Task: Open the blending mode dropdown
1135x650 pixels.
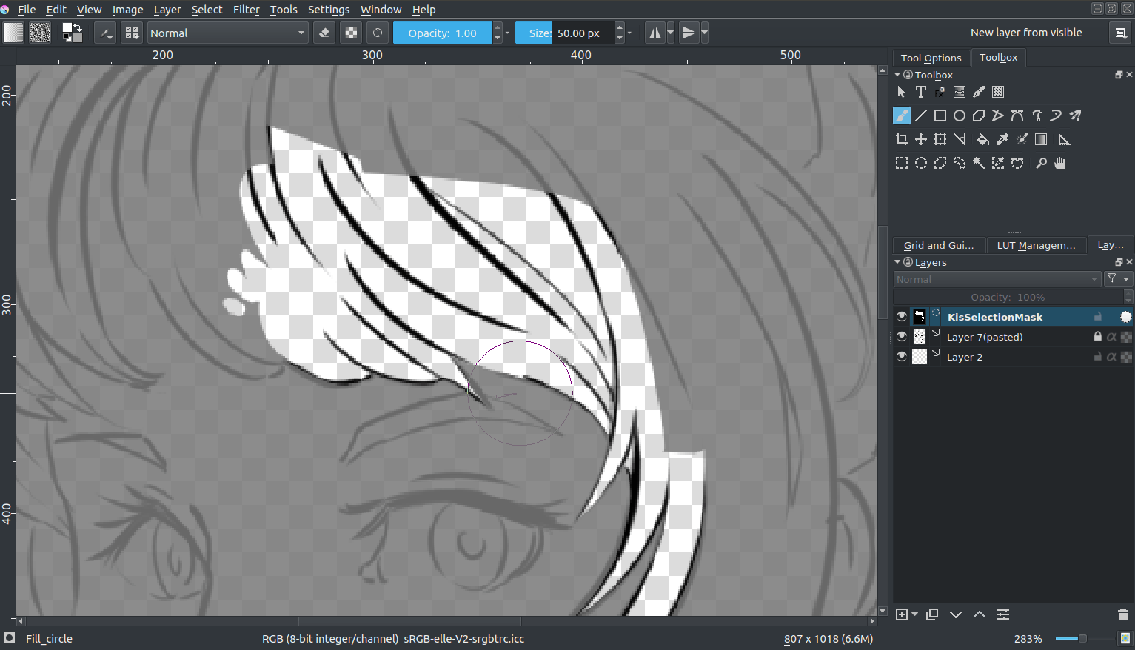Action: 226,33
